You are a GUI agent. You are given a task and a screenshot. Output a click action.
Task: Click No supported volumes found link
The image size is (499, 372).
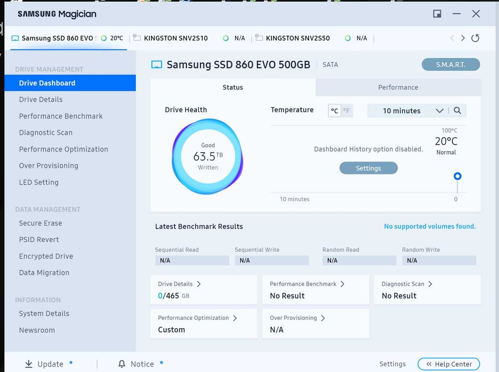(430, 226)
